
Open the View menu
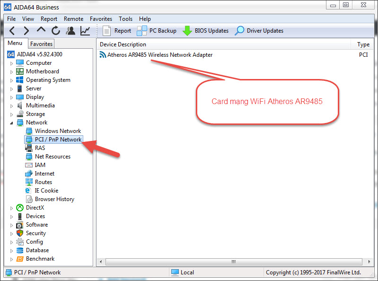(28, 19)
